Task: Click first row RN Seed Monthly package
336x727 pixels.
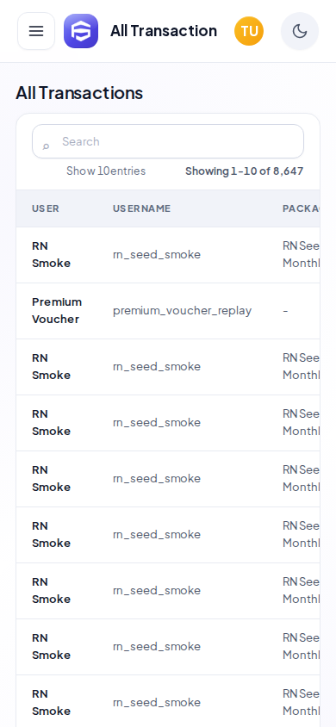Action: [x=302, y=255]
